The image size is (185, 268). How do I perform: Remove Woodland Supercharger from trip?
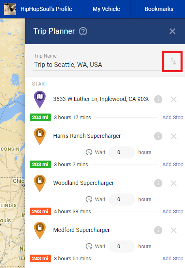174,183
